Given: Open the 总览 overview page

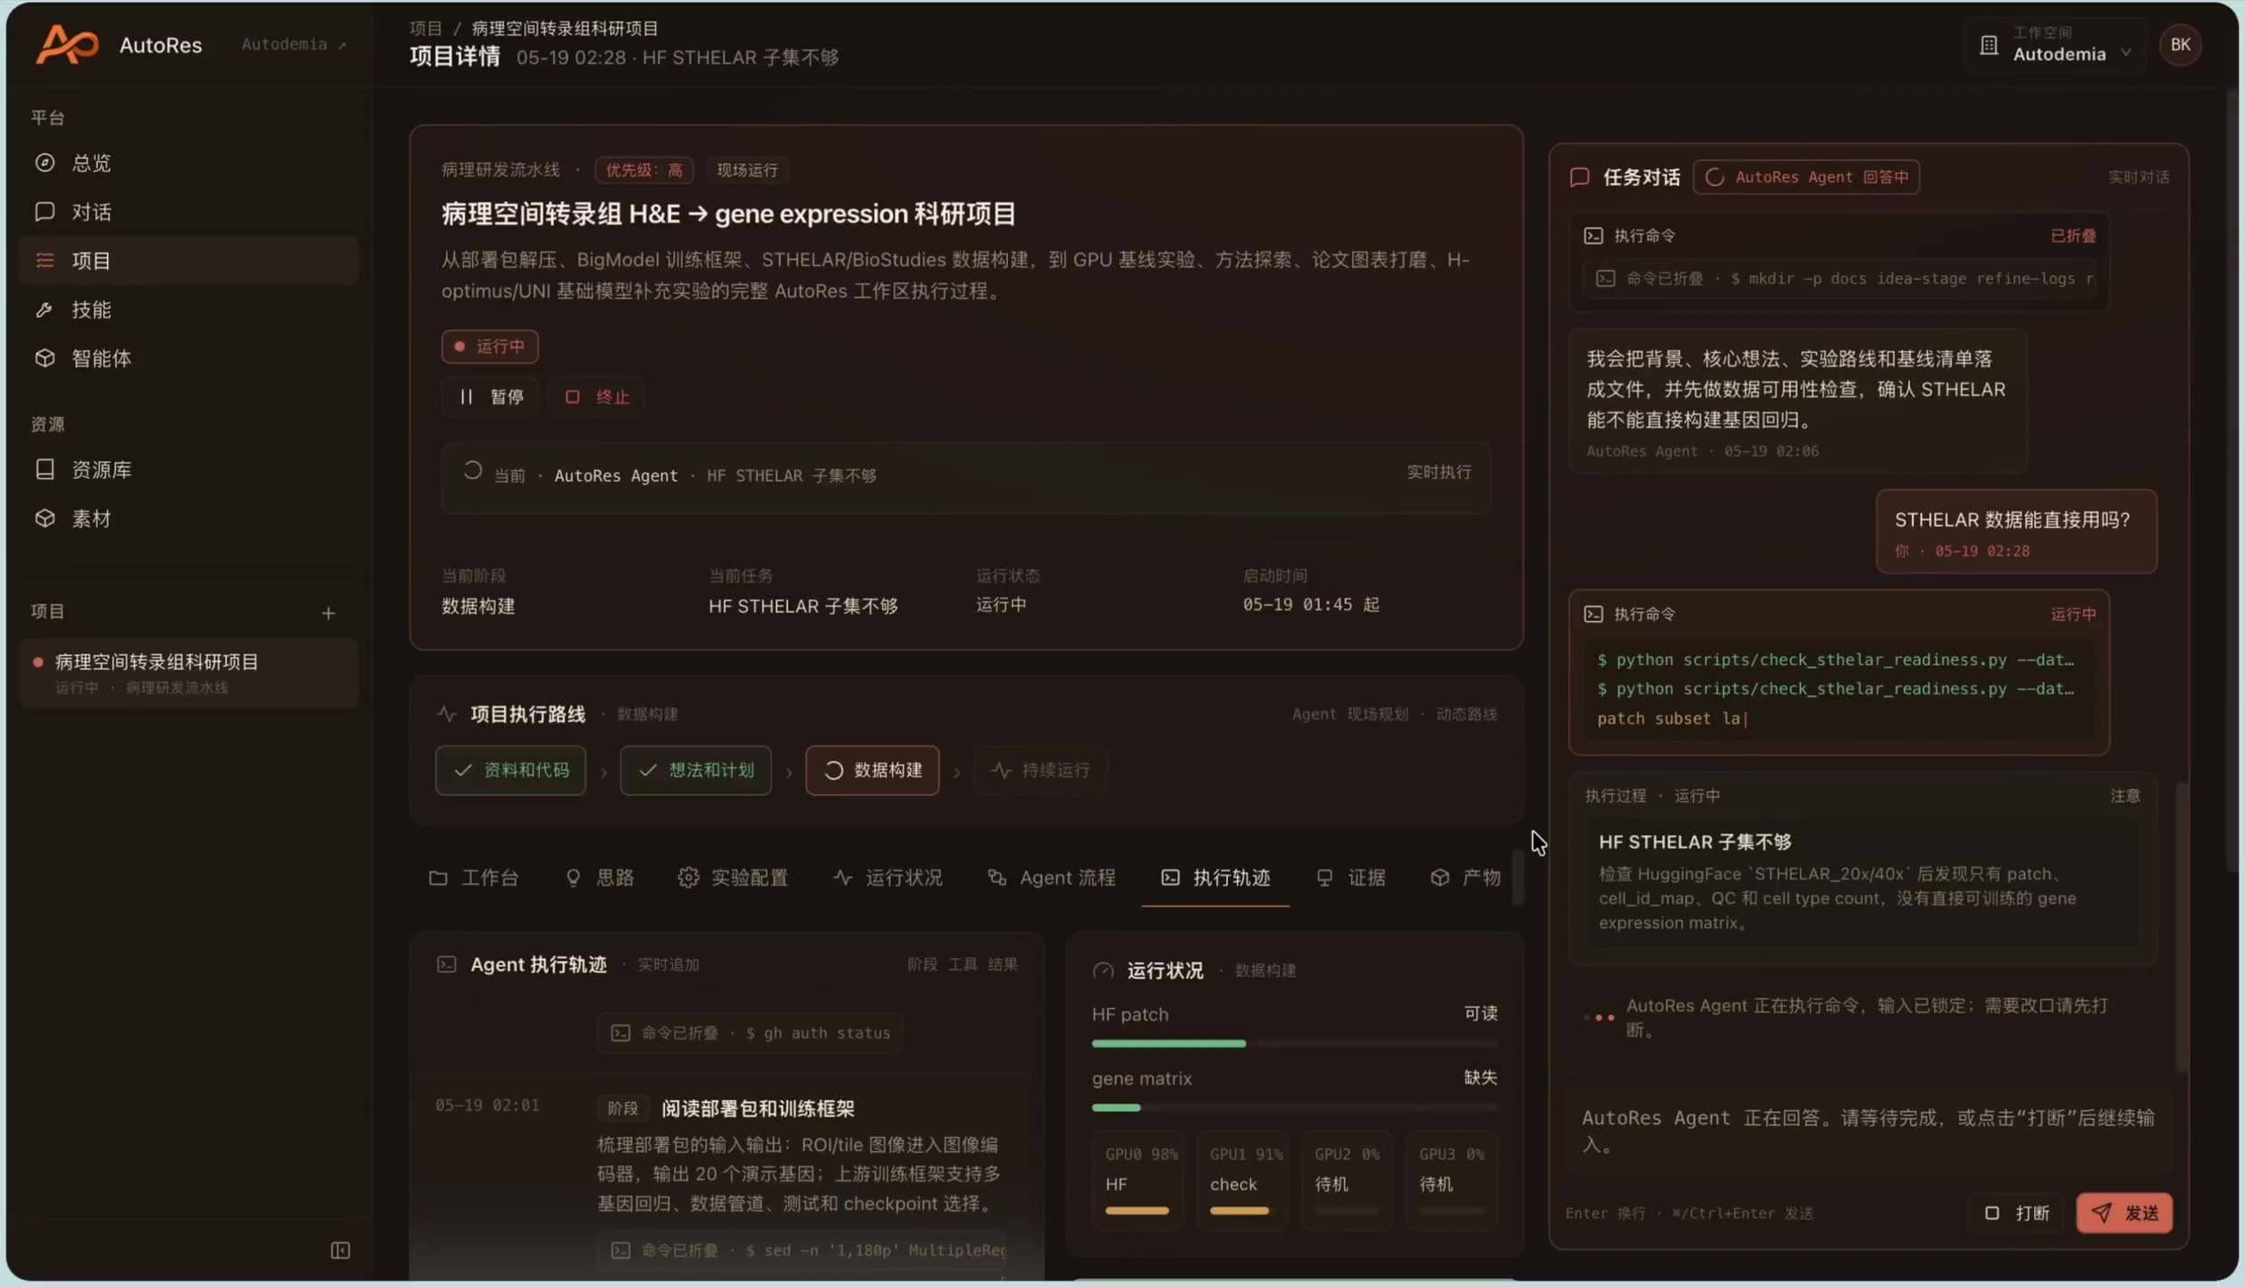Looking at the screenshot, I should click(x=188, y=163).
